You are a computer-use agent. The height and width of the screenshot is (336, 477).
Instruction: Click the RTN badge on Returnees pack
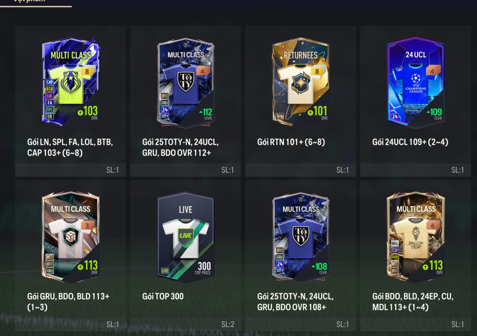click(280, 116)
